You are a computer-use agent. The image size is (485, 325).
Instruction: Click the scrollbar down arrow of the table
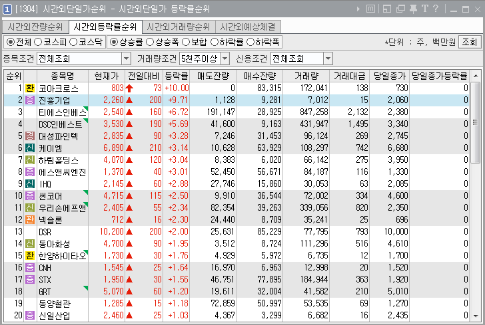pyautogui.click(x=476, y=316)
